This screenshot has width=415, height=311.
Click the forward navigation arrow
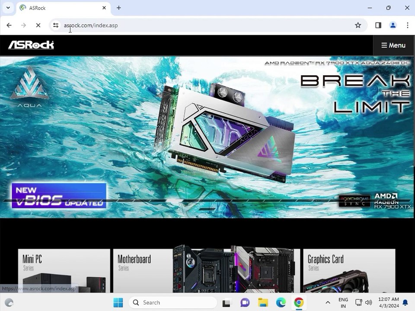click(x=23, y=25)
